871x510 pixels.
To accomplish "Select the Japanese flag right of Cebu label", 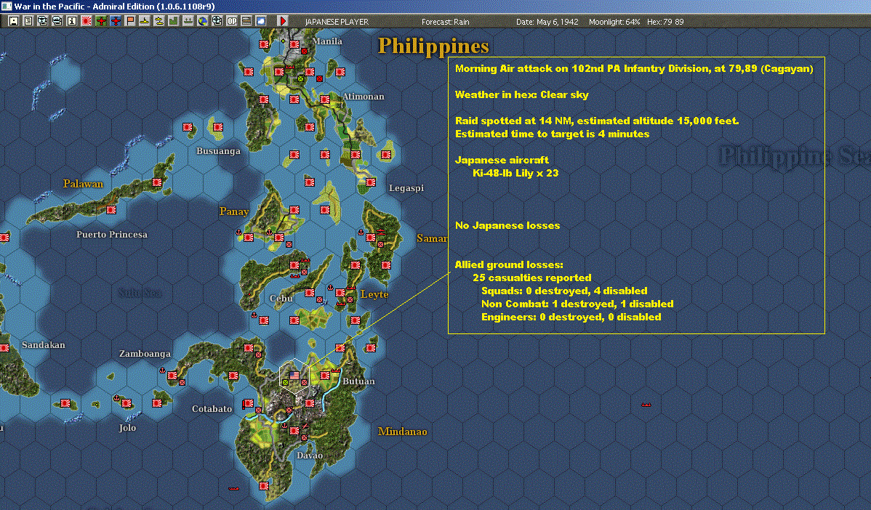I will pos(310,293).
